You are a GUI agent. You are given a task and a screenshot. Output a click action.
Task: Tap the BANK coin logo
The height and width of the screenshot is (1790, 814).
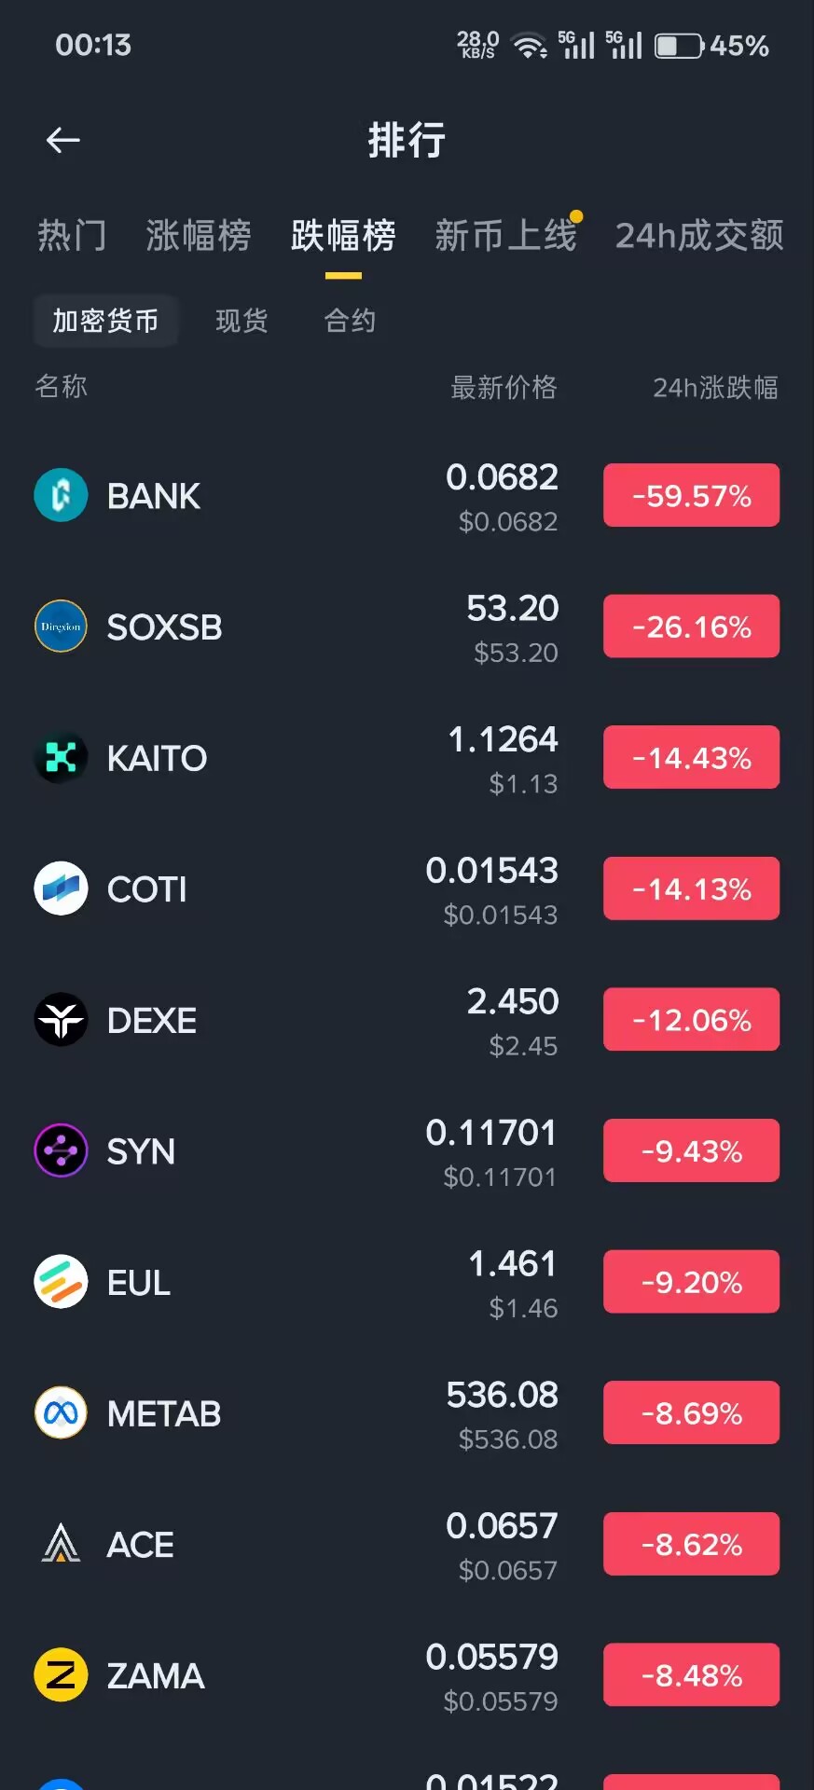point(61,495)
